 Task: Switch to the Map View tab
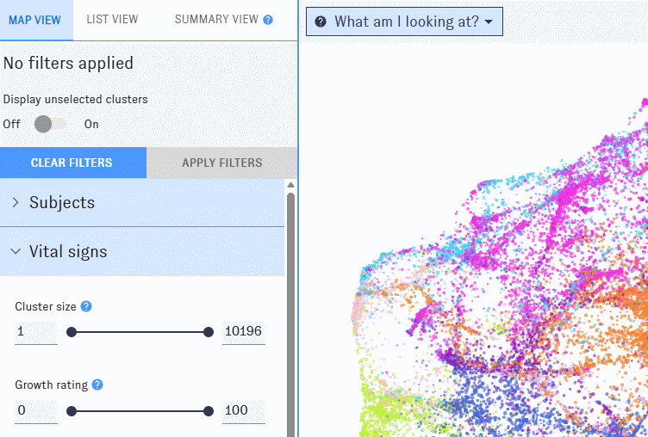34,20
